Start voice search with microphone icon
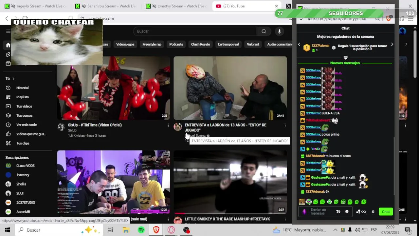Image resolution: width=419 pixels, height=236 pixels. [x=279, y=31]
